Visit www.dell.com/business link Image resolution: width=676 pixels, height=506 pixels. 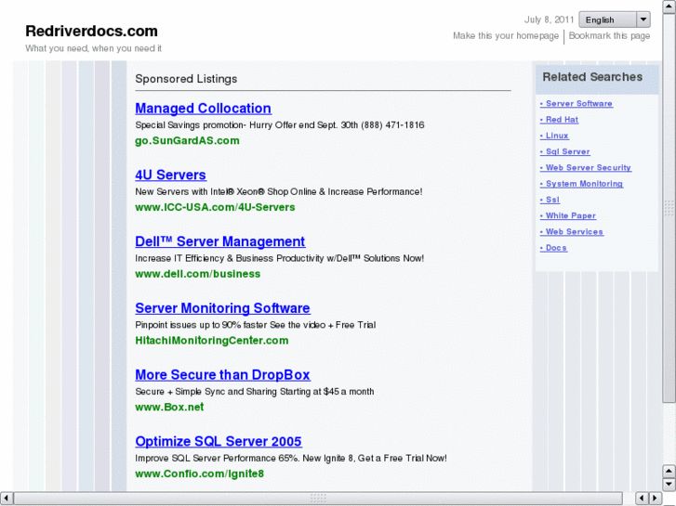197,274
